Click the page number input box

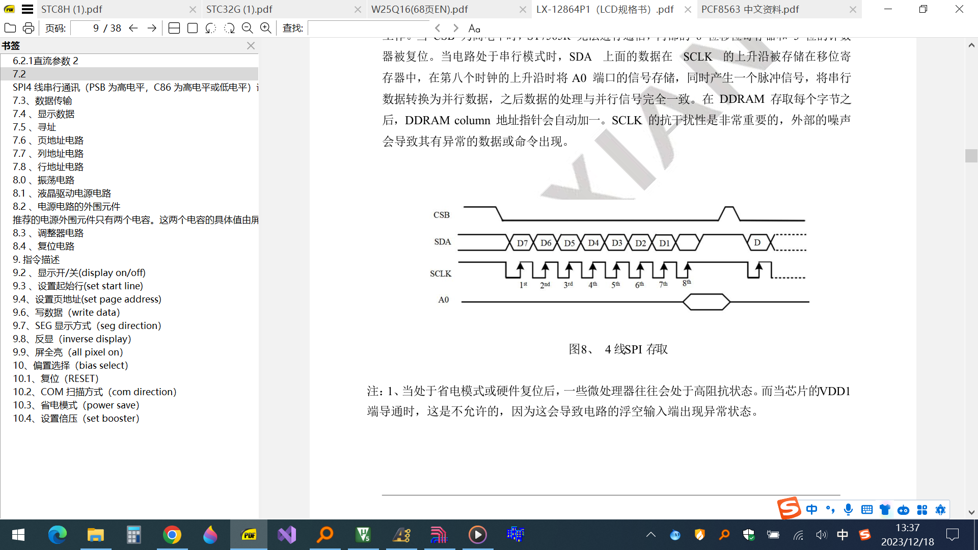(x=85, y=28)
